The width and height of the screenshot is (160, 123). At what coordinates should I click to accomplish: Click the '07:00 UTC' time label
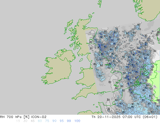(x=132, y=117)
